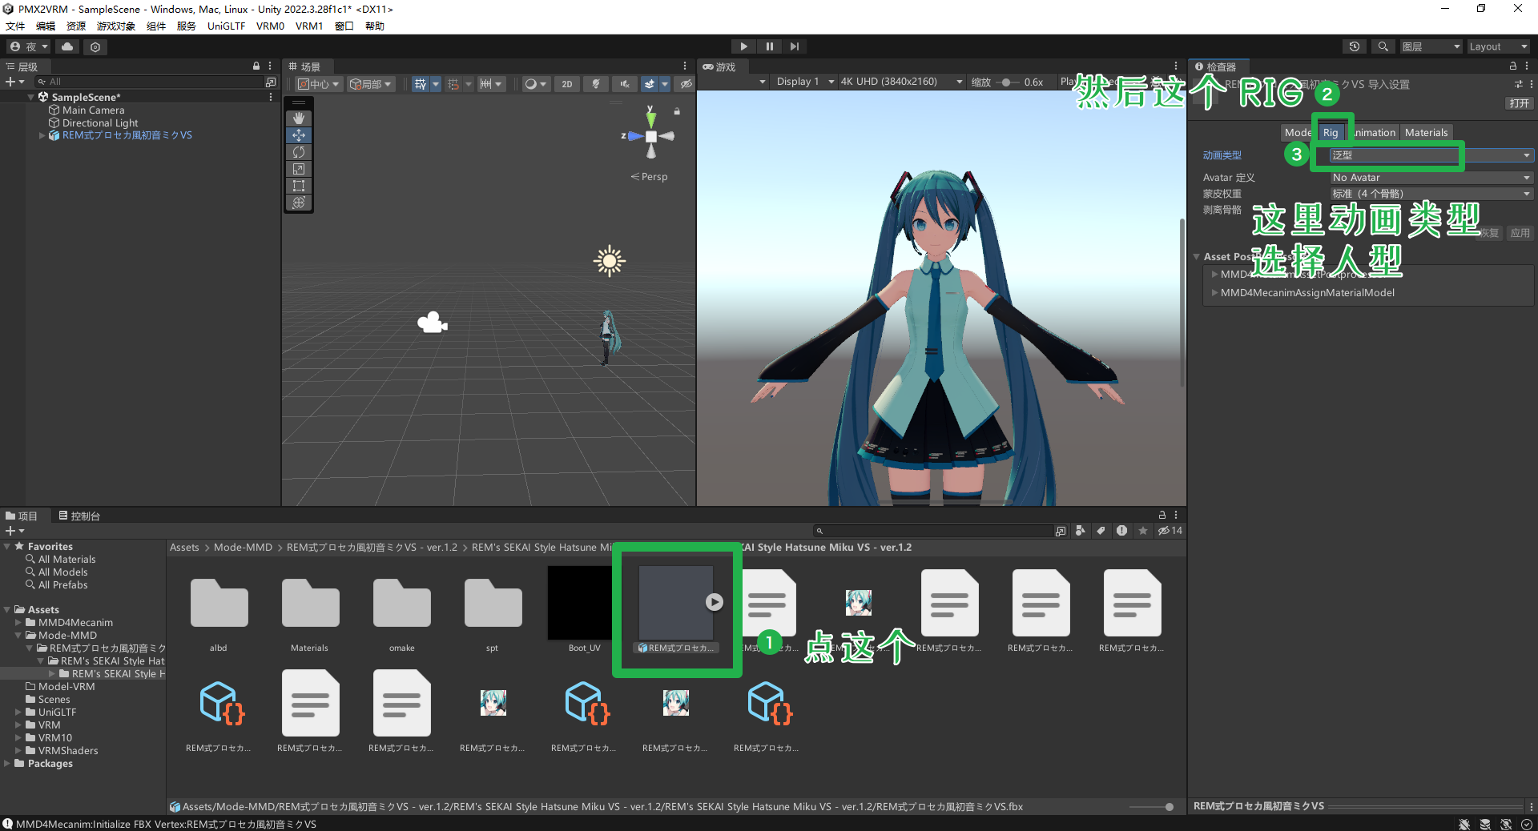Click the Play button
The height and width of the screenshot is (831, 1538).
pyautogui.click(x=743, y=46)
